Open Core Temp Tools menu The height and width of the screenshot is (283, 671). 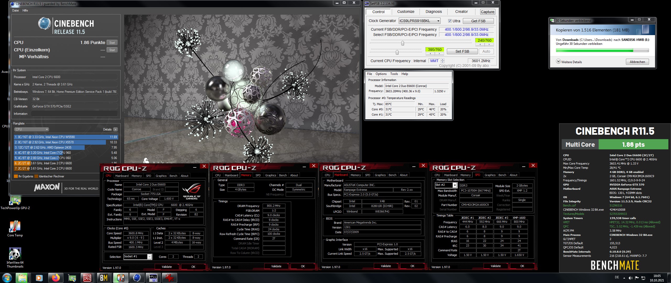(x=394, y=74)
